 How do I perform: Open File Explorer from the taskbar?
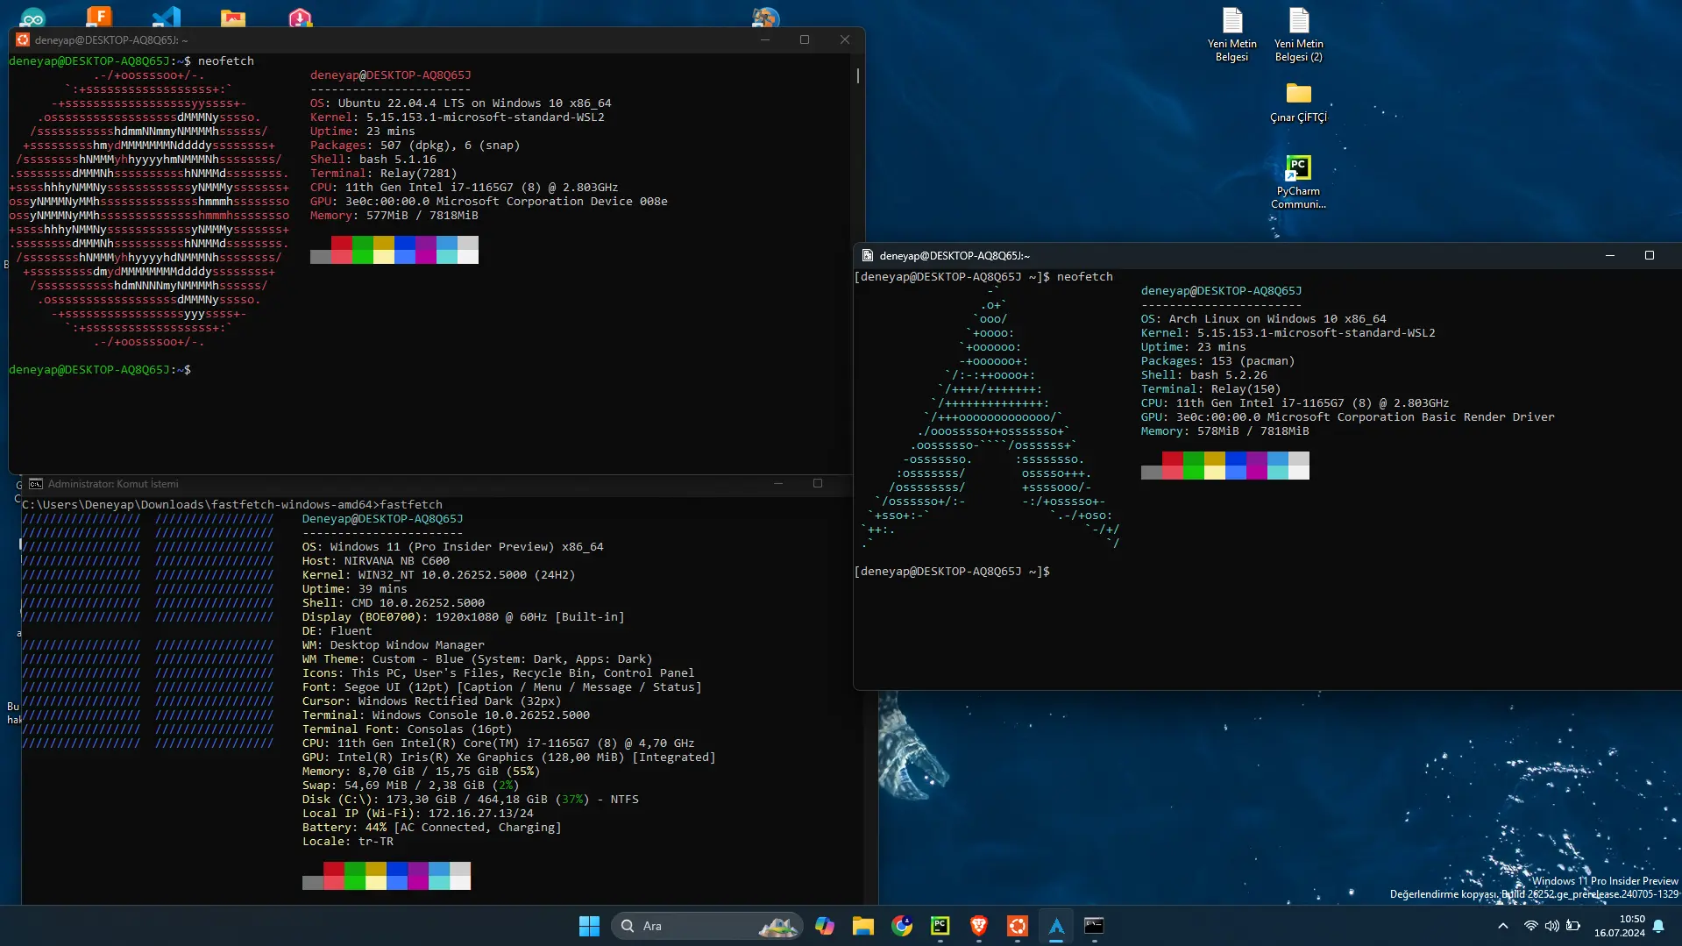pos(862,926)
